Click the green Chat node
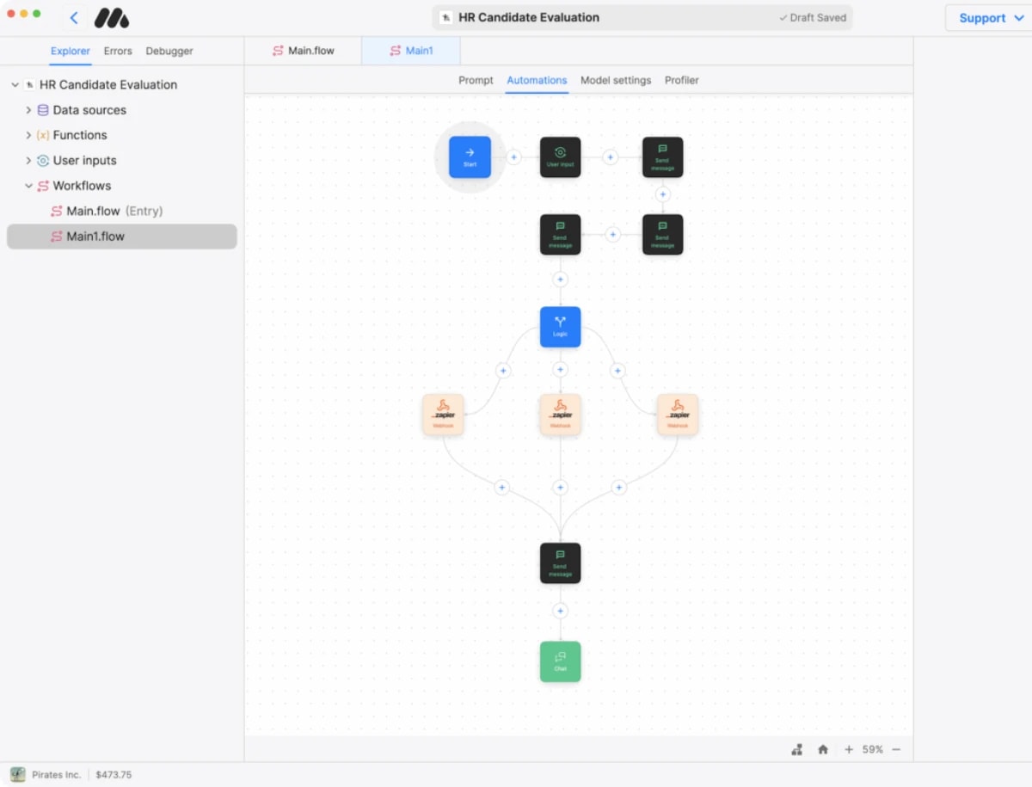 click(560, 661)
